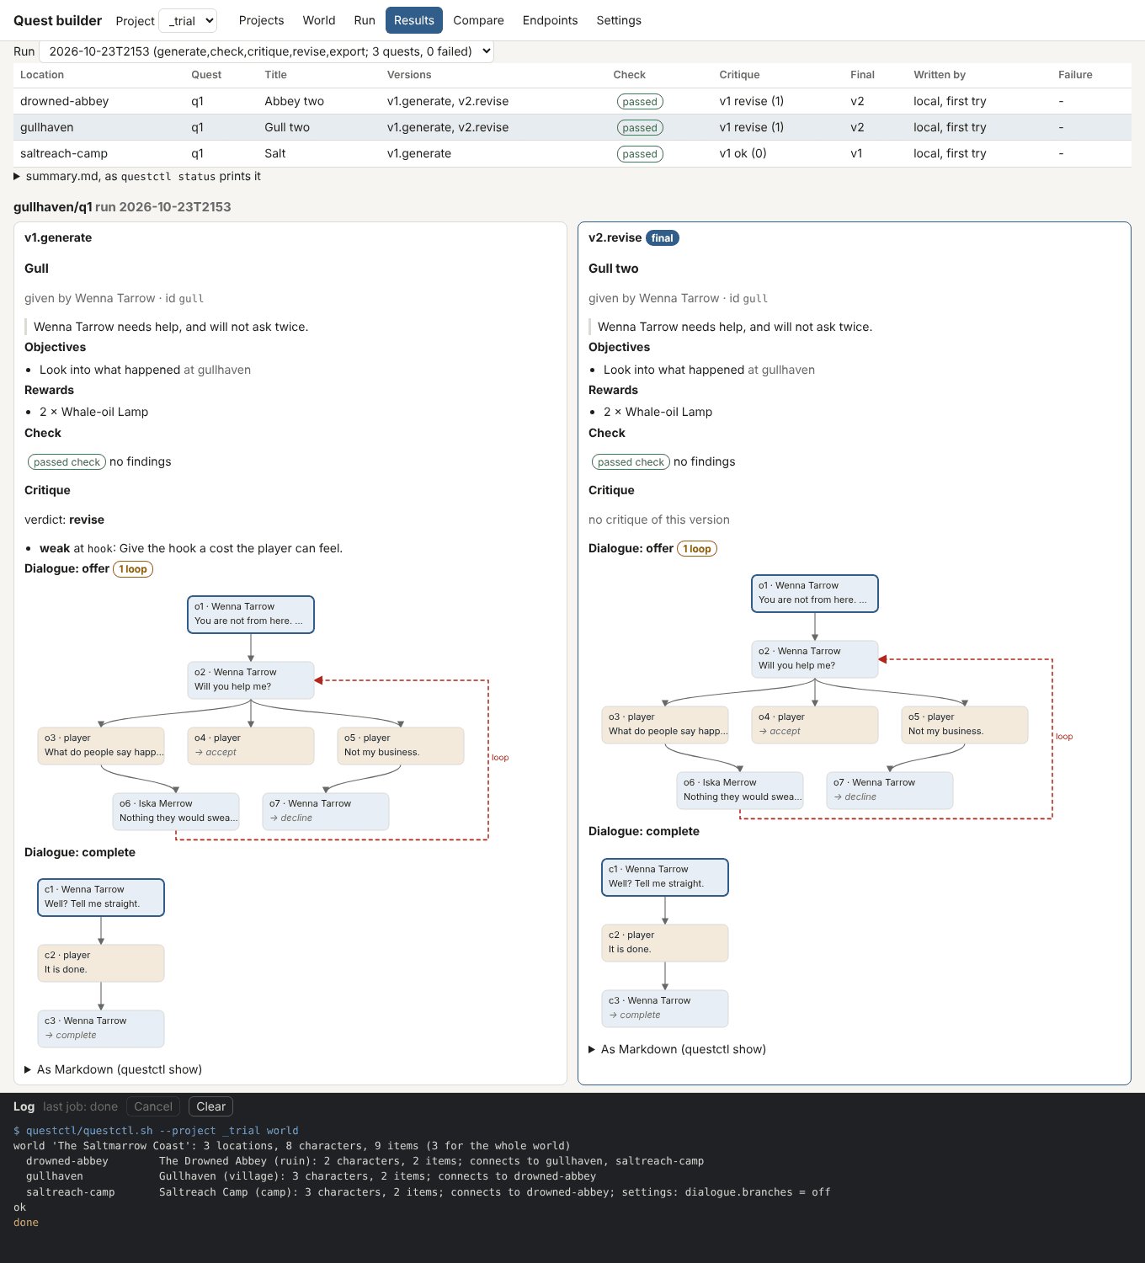1145x1263 pixels.
Task: Select the o4 player accept node in v1.generate
Action: coord(251,746)
